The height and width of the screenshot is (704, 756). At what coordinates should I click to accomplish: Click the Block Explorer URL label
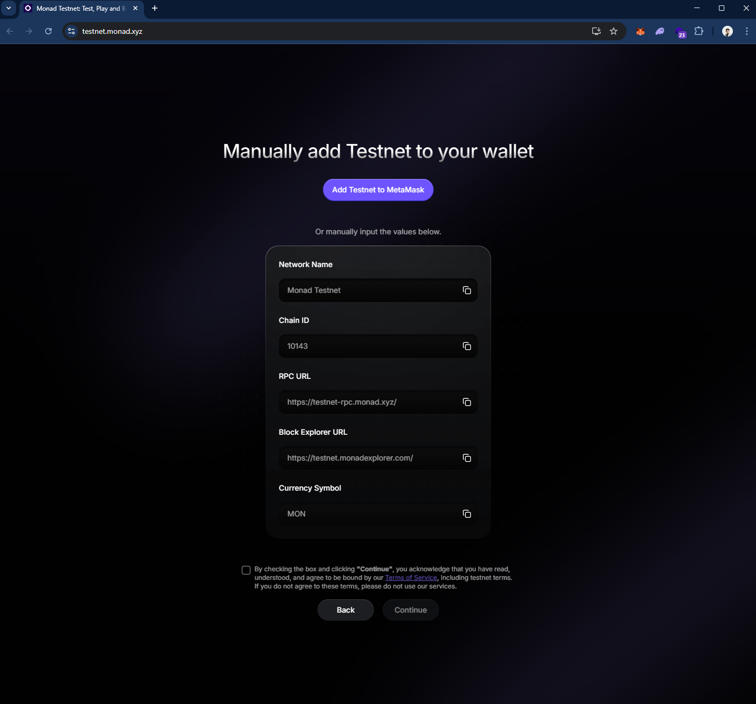(313, 432)
